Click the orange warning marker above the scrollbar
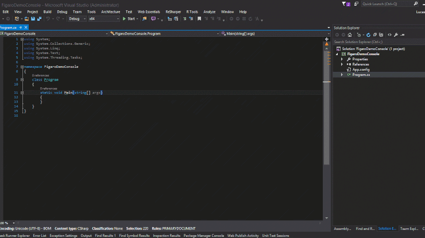This screenshot has height=238, width=425. (x=327, y=44)
